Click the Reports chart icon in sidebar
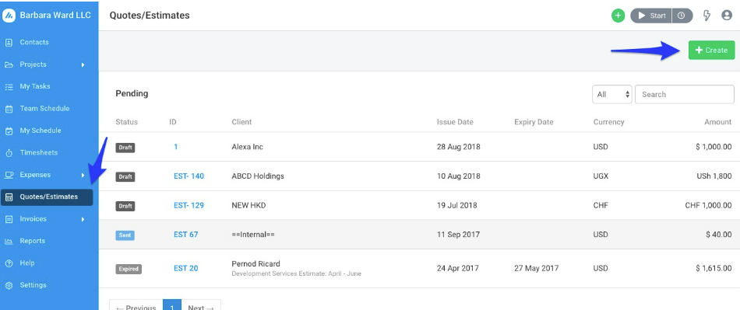Viewport: 740px width, 310px height. pyautogui.click(x=9, y=241)
